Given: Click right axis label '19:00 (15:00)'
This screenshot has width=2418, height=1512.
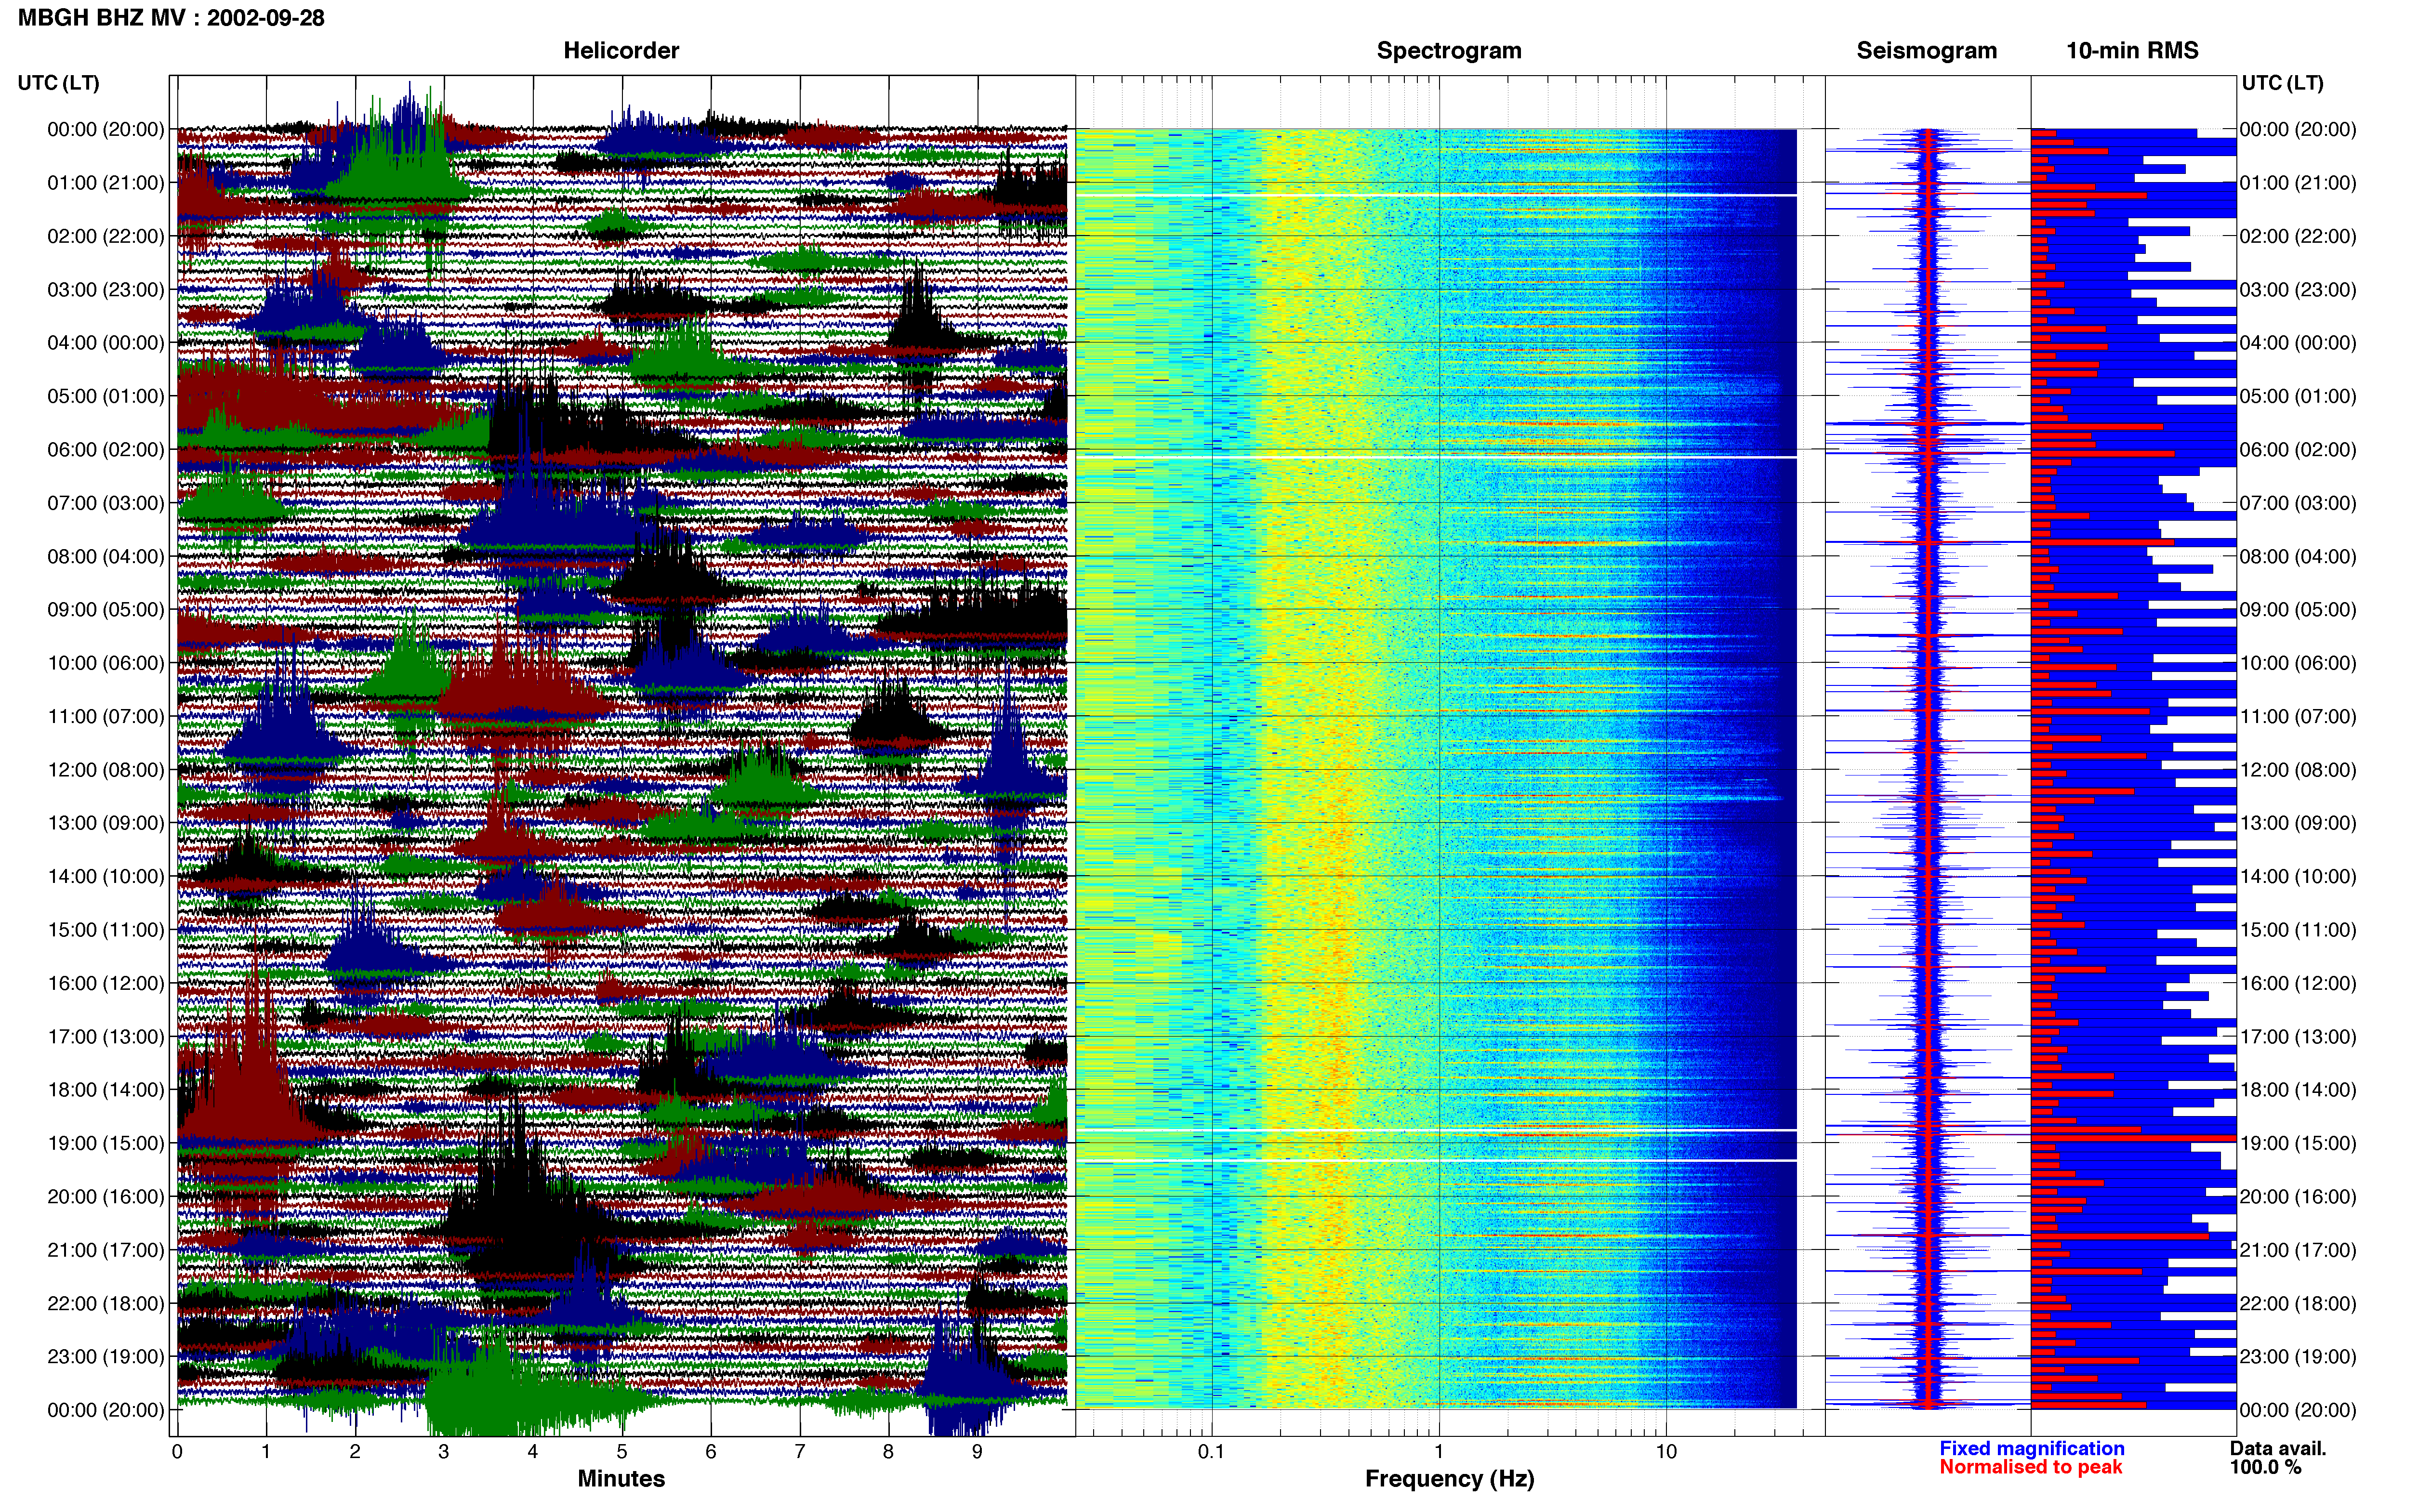Looking at the screenshot, I should tap(2298, 1143).
